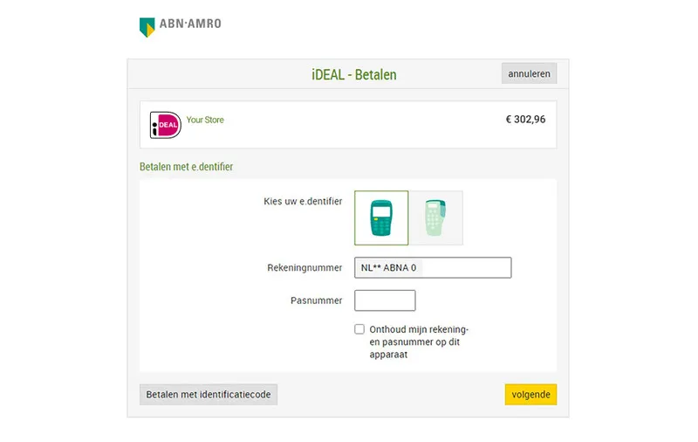Click the Betalen met e.dentifier heading

click(186, 167)
